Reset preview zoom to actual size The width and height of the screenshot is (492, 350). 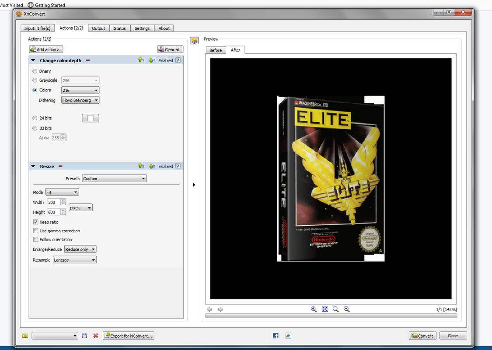(x=336, y=309)
